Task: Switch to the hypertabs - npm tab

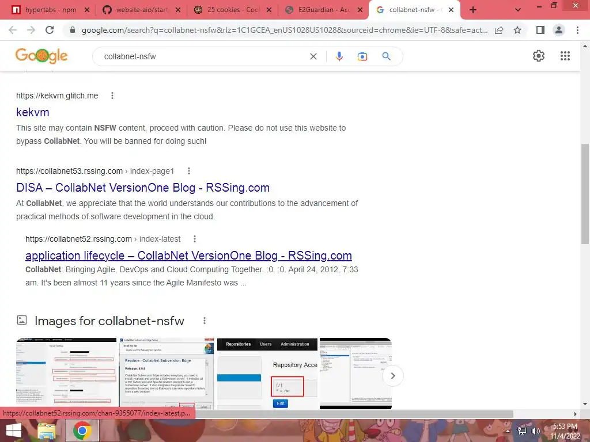Action: coord(51,10)
